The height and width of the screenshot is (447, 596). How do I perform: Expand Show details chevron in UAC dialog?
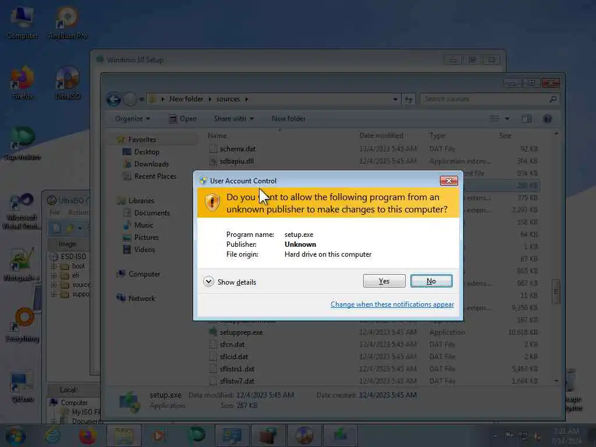click(208, 282)
